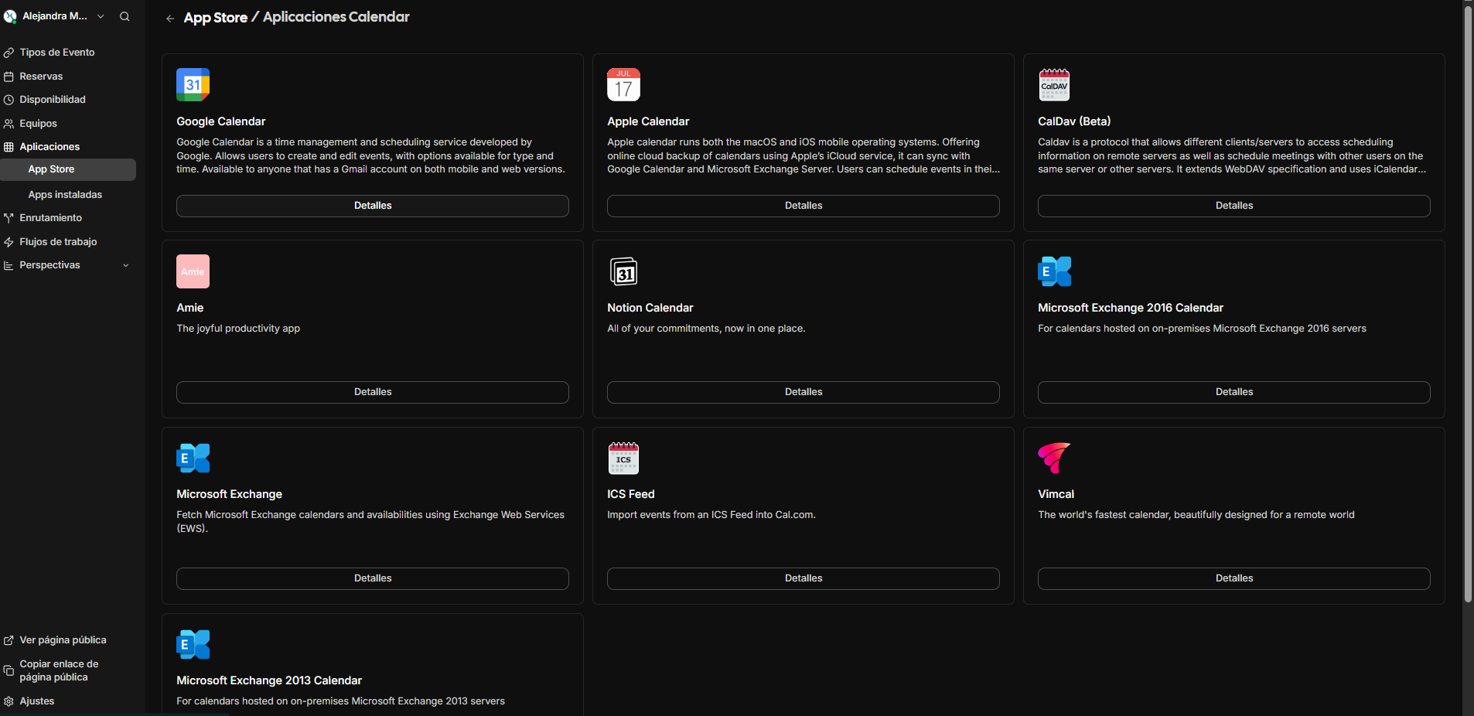The width and height of the screenshot is (1474, 716).
Task: Expand the Perspectivas menu chevron
Action: click(126, 265)
